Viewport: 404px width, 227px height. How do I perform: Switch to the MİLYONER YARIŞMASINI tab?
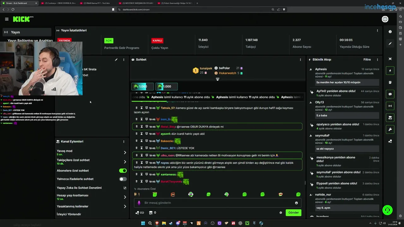click(x=136, y=3)
